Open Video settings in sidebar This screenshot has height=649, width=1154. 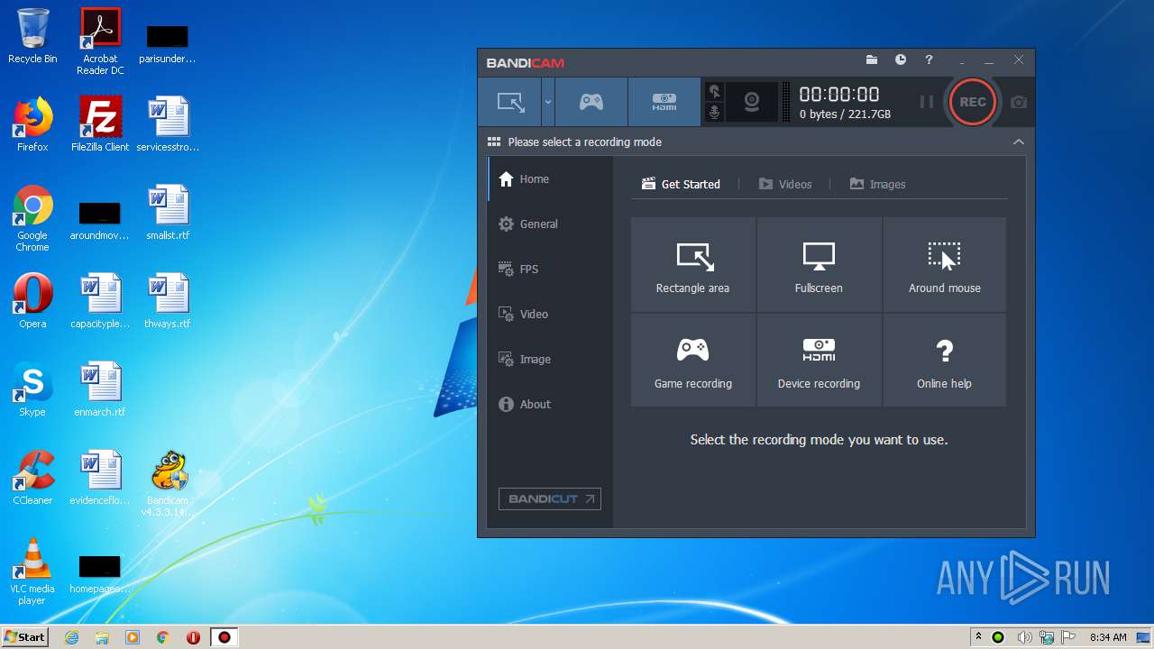(550, 314)
